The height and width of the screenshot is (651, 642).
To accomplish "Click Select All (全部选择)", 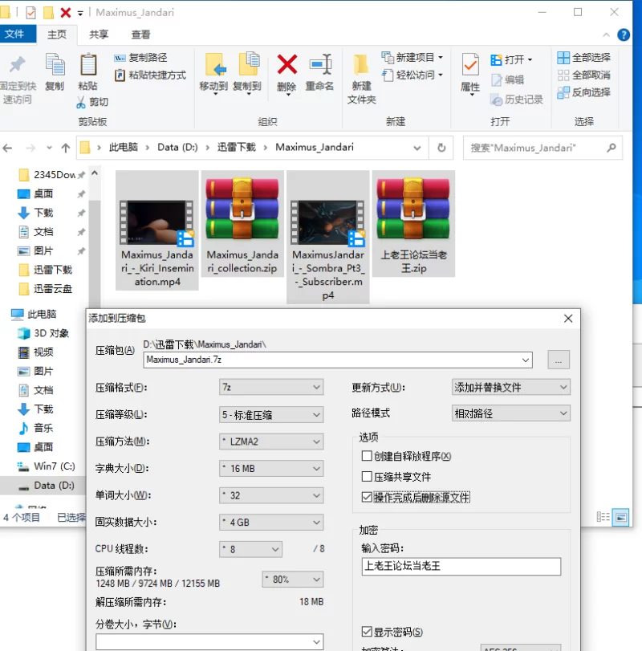I will tap(583, 58).
